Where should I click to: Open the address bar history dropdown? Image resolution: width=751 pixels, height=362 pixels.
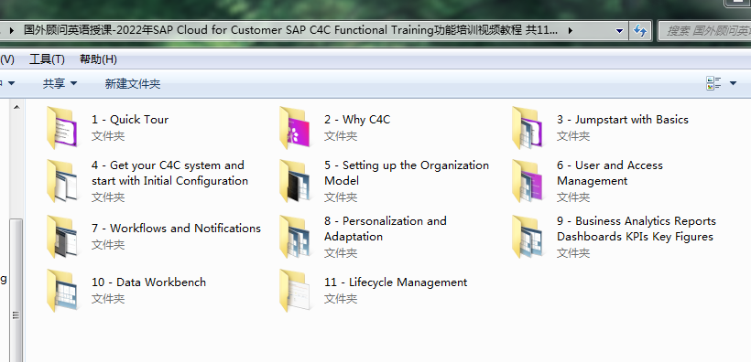(619, 30)
